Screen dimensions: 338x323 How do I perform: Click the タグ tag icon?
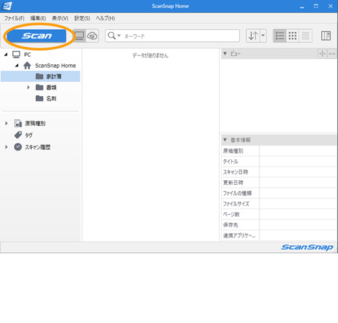click(x=18, y=135)
